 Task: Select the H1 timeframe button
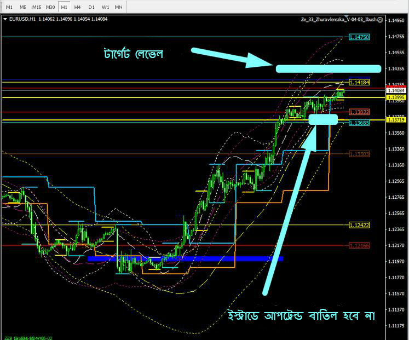pyautogui.click(x=64, y=7)
